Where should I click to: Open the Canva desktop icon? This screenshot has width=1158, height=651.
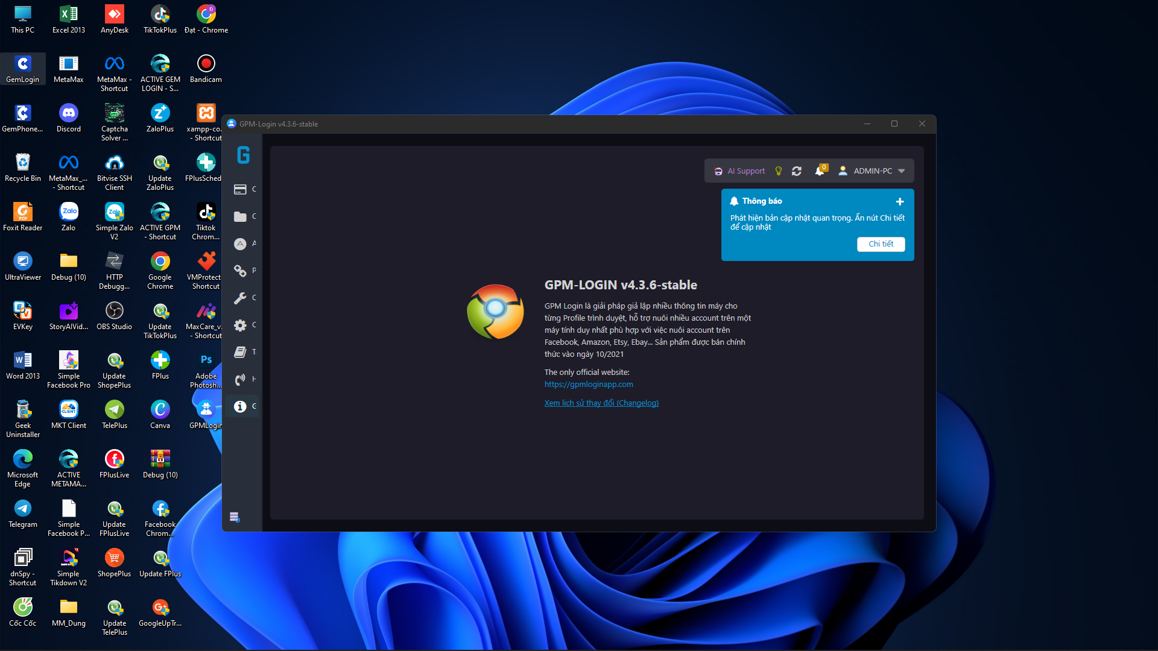(x=160, y=415)
